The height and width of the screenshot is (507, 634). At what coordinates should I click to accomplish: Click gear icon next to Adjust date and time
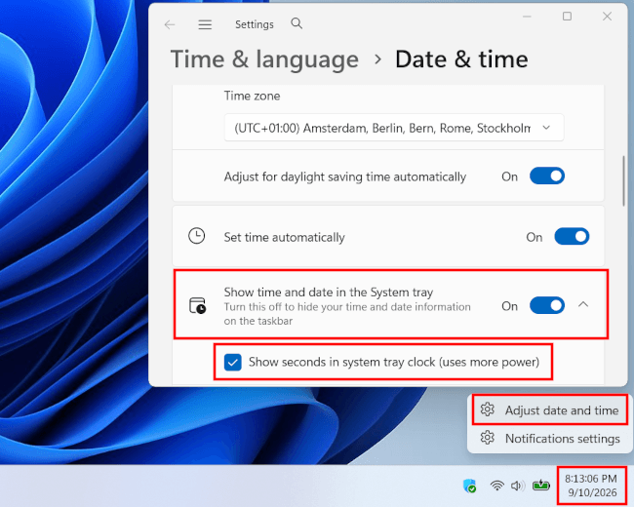pos(488,409)
